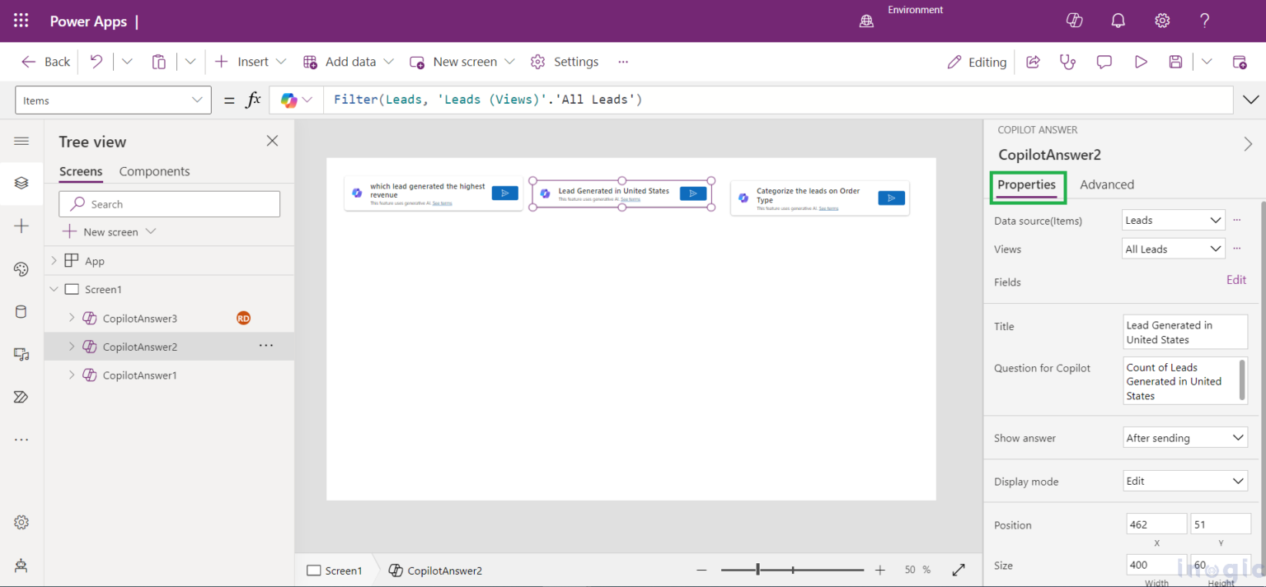Zoom in using the plus on the zoom slider
The width and height of the screenshot is (1266, 587).
879,569
